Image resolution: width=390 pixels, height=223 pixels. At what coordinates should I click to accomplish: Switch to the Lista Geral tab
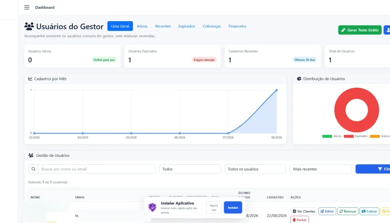tap(120, 26)
